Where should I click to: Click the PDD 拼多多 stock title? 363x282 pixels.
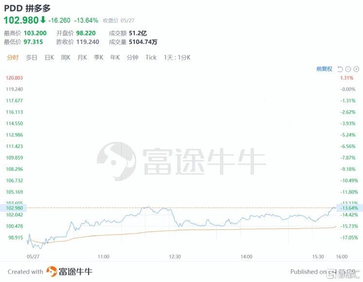[x=27, y=8]
